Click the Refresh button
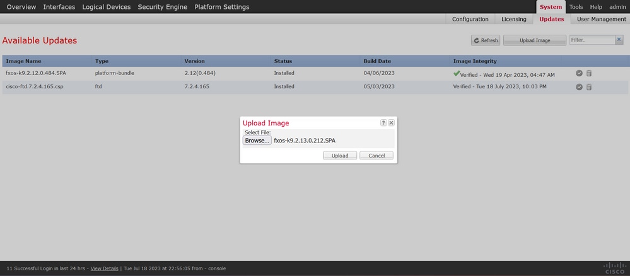Image resolution: width=630 pixels, height=276 pixels. 486,40
